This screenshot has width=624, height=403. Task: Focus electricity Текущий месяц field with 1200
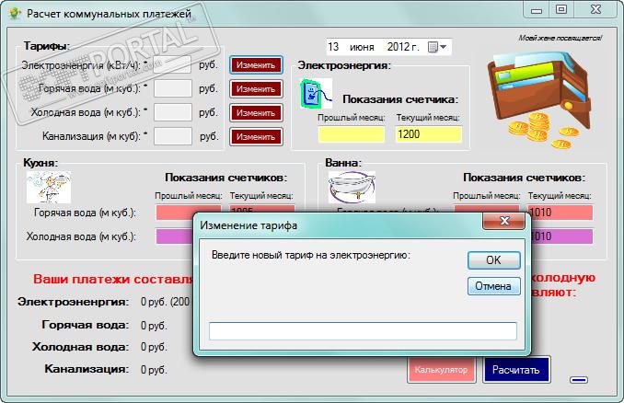(428, 134)
